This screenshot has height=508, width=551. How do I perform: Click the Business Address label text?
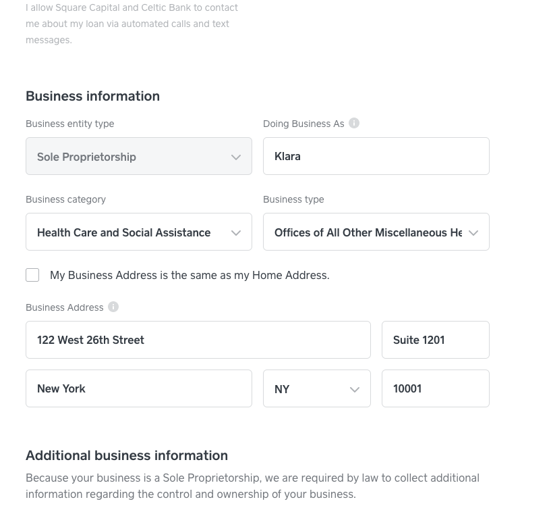click(x=65, y=307)
